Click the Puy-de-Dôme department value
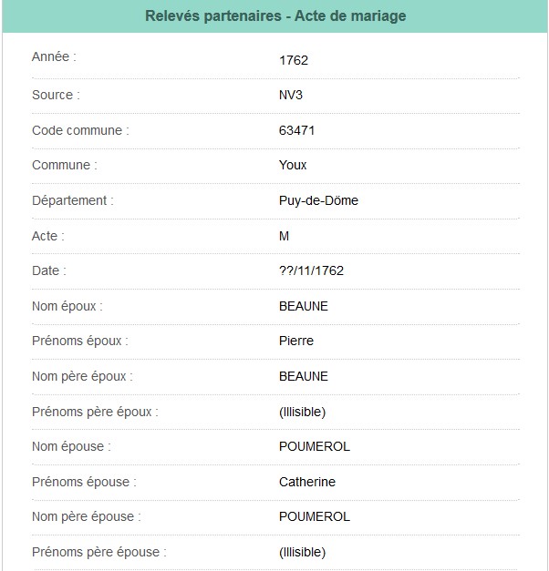 pos(318,200)
